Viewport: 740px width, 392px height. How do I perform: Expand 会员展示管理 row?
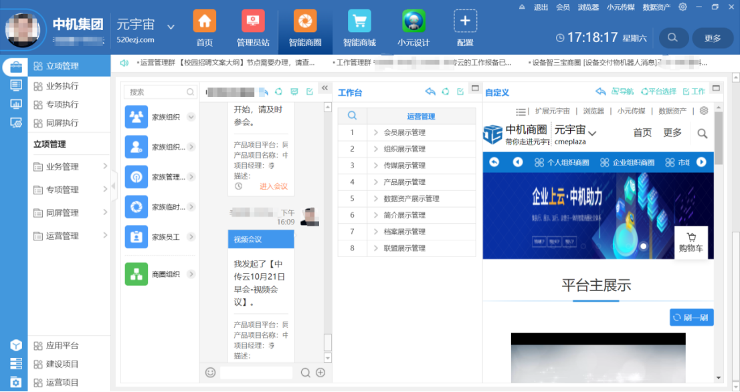point(377,132)
